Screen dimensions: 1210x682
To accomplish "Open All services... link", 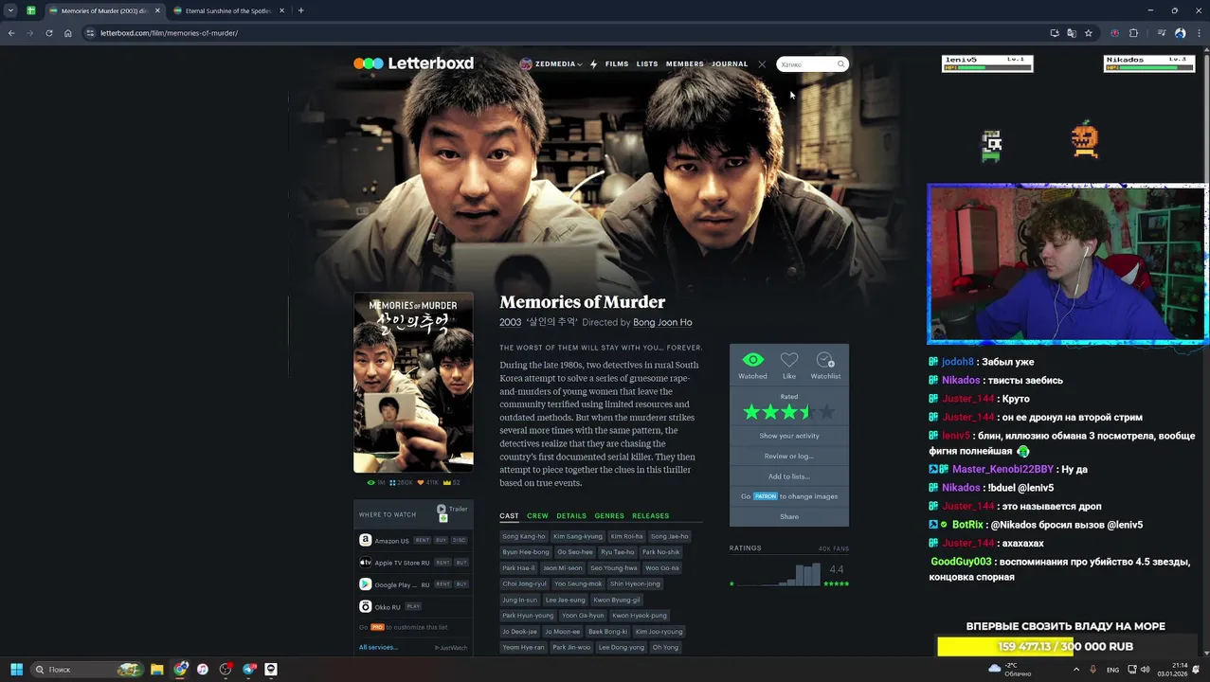I will (x=378, y=647).
